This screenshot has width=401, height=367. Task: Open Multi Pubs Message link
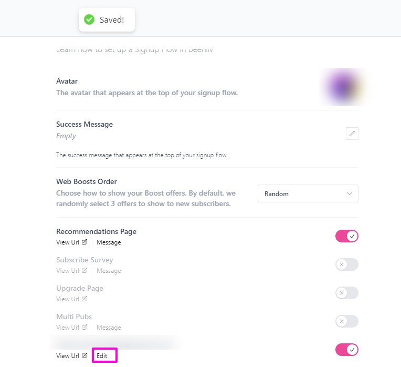click(x=109, y=328)
